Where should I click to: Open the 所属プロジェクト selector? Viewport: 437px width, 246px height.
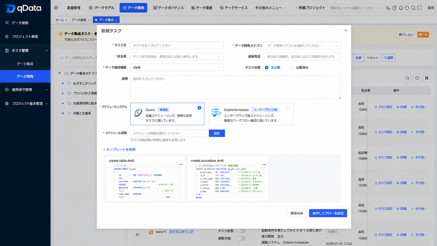coord(354,8)
